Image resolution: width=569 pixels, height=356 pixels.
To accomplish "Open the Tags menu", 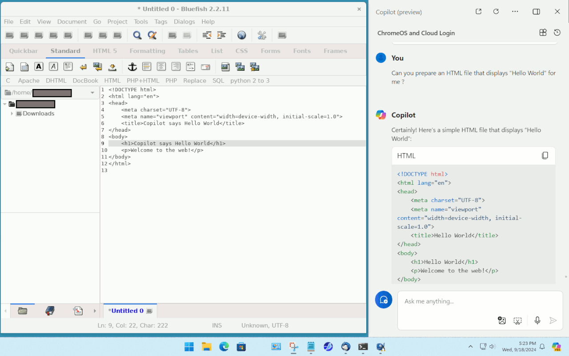I will click(x=161, y=21).
